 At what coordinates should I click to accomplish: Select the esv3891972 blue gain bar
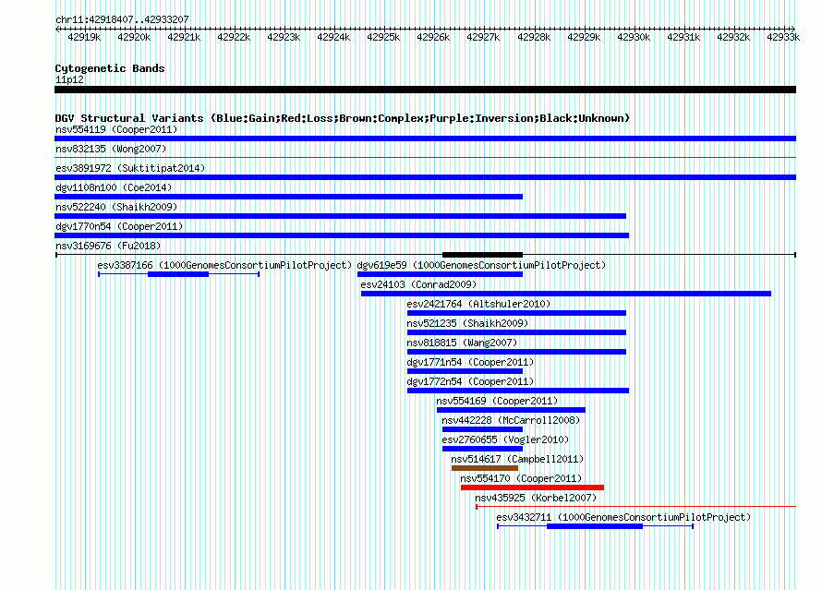click(425, 177)
